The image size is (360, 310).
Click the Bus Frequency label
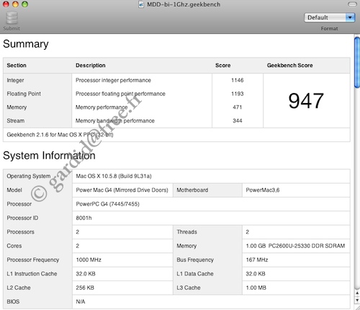pos(195,260)
